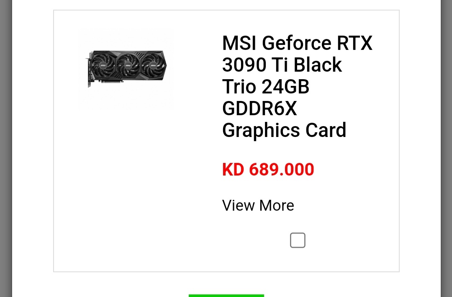Select the KD 689.000 price text

(x=268, y=169)
